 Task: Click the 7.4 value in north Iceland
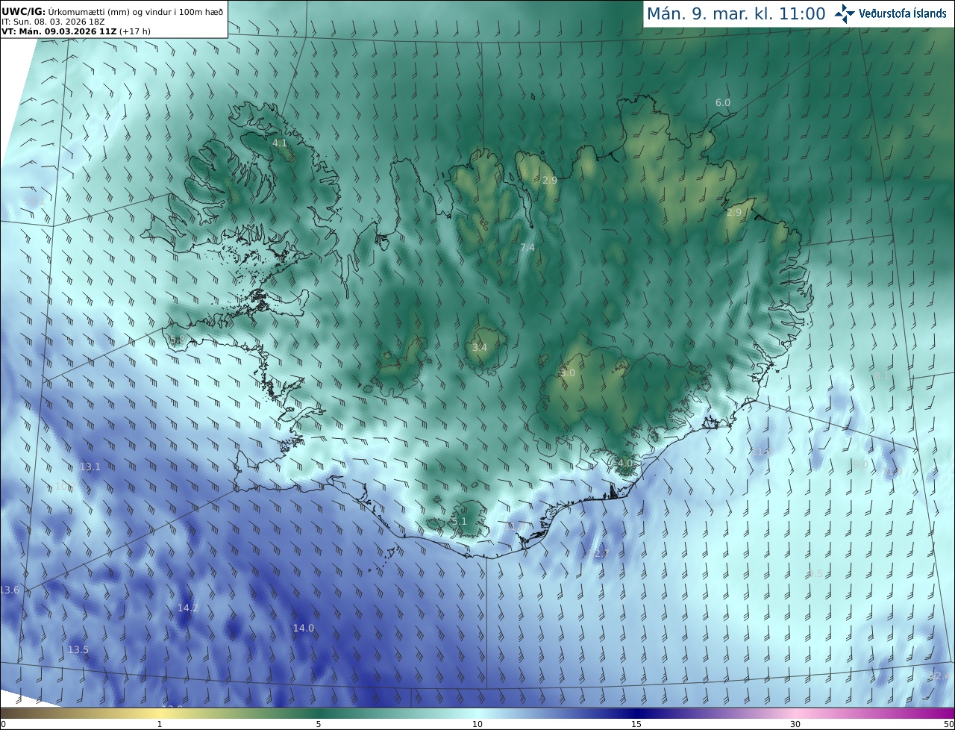(527, 247)
